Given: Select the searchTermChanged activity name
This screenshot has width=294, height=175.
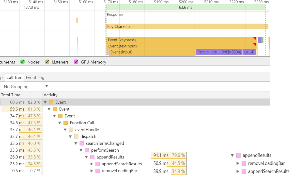Looking at the screenshot, I should pos(105,143).
